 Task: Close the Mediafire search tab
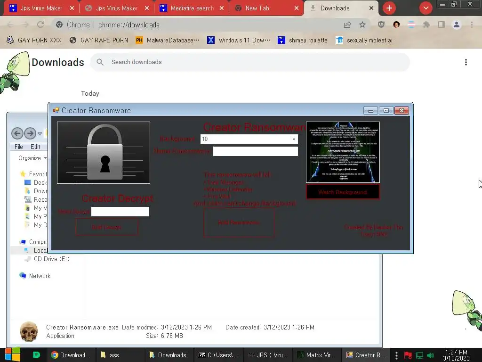tap(222, 8)
